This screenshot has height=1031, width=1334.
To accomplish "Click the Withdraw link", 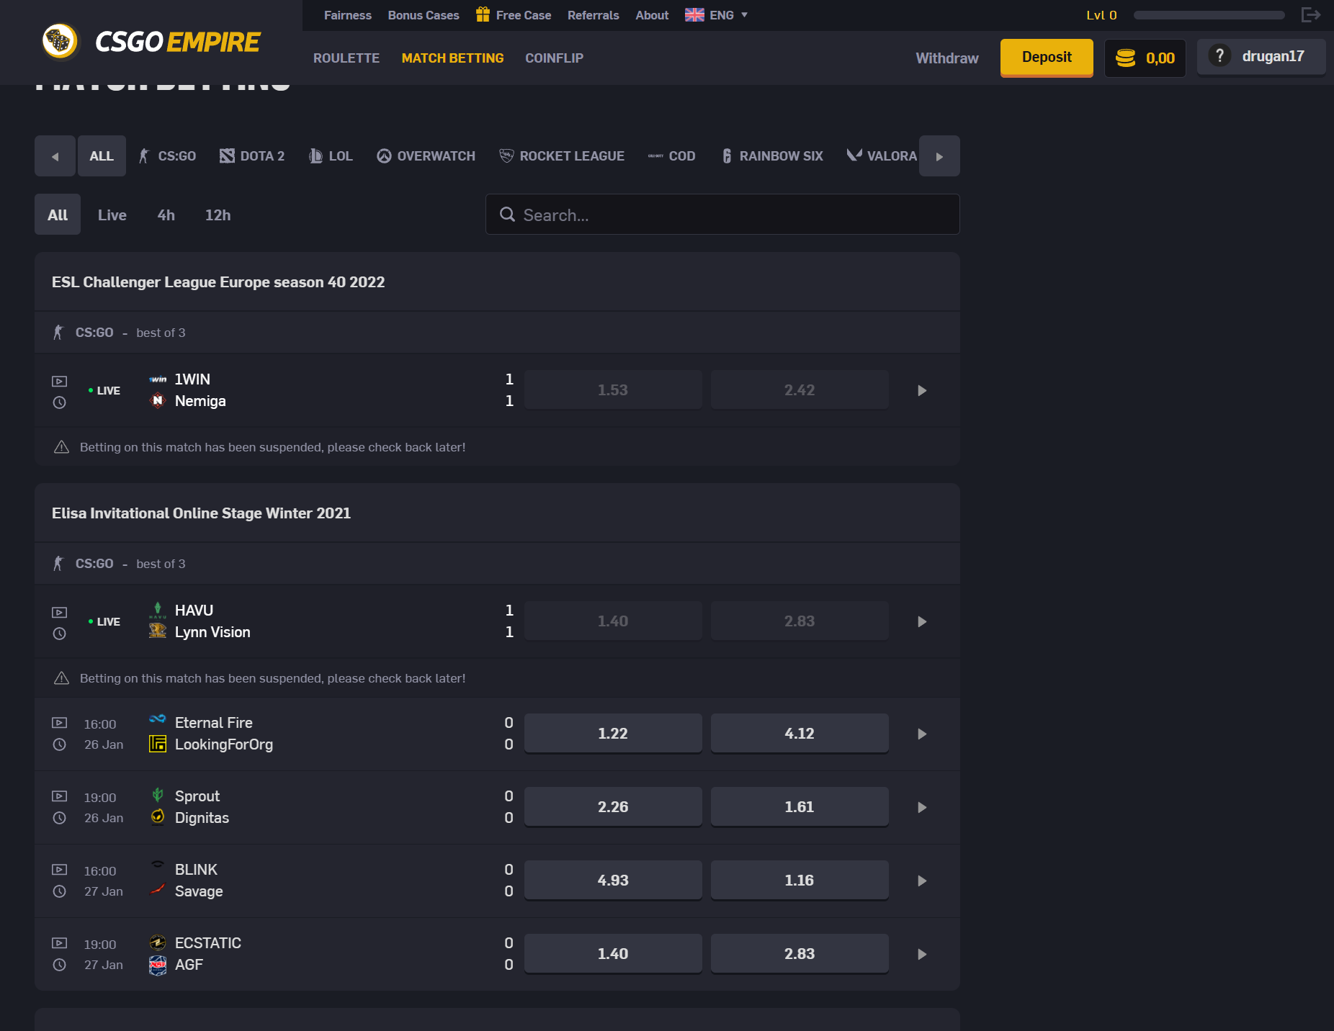I will [947, 58].
